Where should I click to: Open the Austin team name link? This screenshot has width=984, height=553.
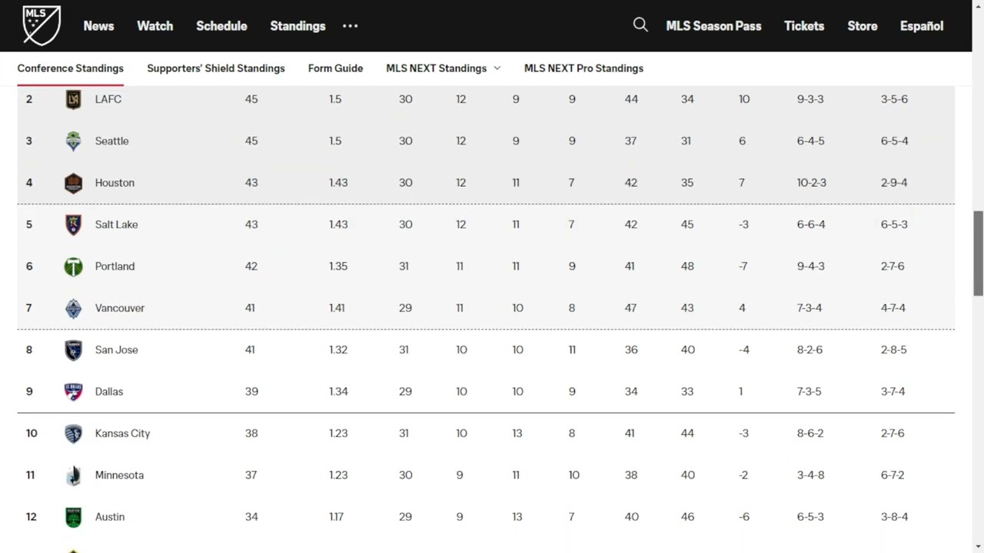[x=110, y=517]
